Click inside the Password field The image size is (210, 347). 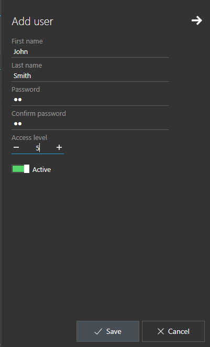tap(90, 100)
